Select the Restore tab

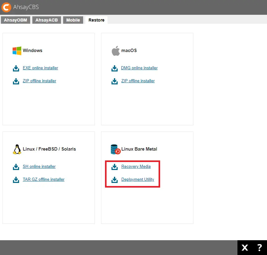point(96,20)
